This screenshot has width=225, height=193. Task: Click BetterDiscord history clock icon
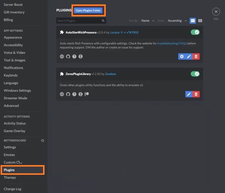[42, 140]
